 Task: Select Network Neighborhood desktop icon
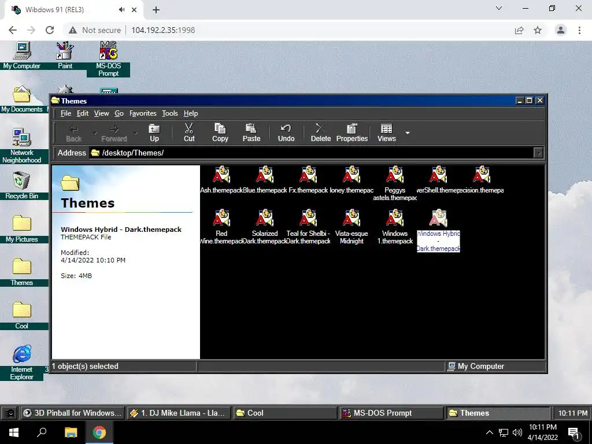click(x=22, y=146)
